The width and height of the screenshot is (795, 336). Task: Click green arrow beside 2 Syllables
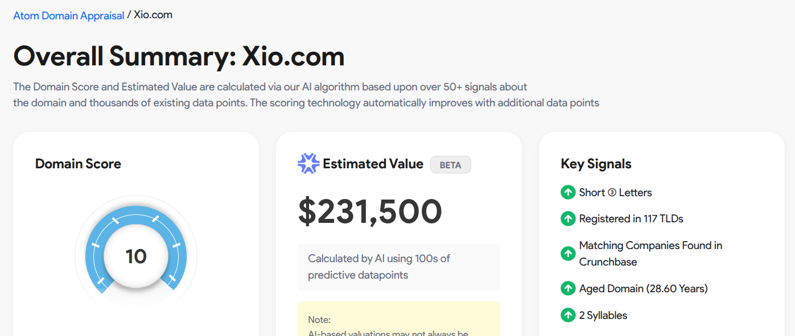coord(568,315)
